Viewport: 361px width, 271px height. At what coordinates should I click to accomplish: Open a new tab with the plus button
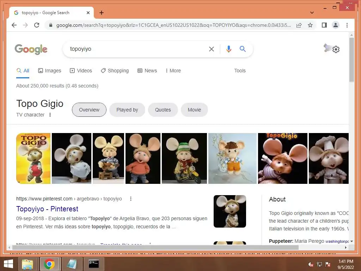[x=102, y=13]
